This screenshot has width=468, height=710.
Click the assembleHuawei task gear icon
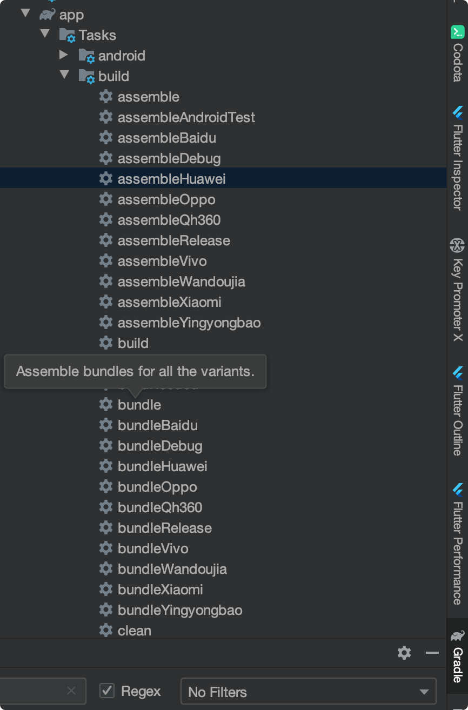point(106,178)
